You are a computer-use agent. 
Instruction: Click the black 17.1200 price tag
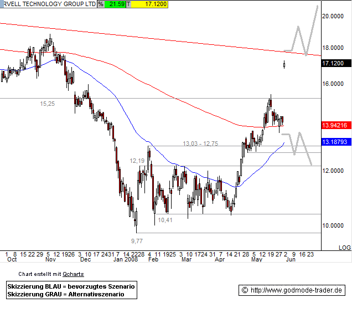click(332, 64)
